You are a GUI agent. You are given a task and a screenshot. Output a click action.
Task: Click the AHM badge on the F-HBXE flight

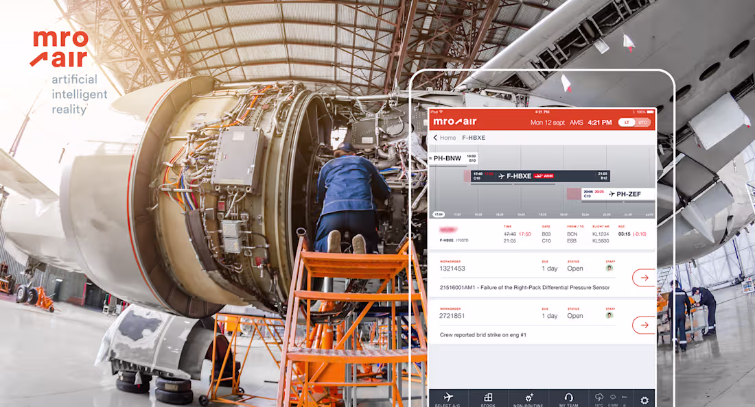544,175
